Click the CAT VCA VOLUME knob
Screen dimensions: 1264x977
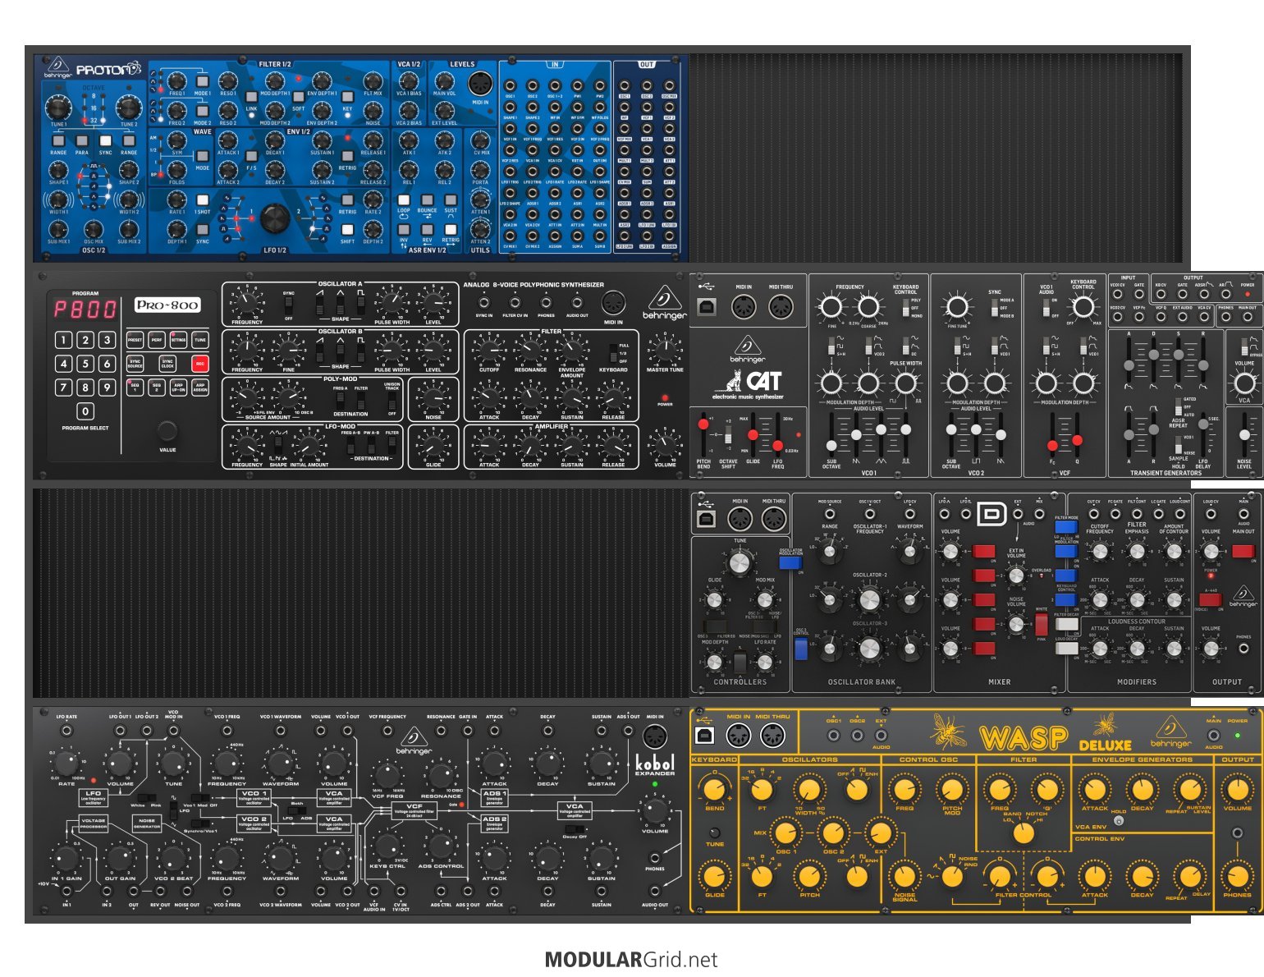pyautogui.click(x=1244, y=383)
